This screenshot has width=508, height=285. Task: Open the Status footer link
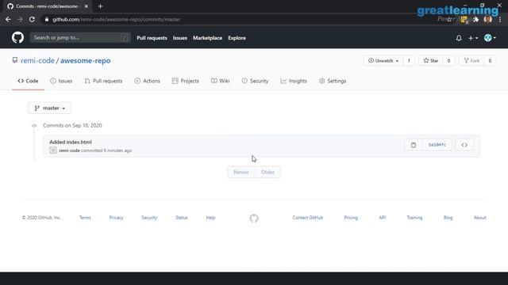pos(182,218)
